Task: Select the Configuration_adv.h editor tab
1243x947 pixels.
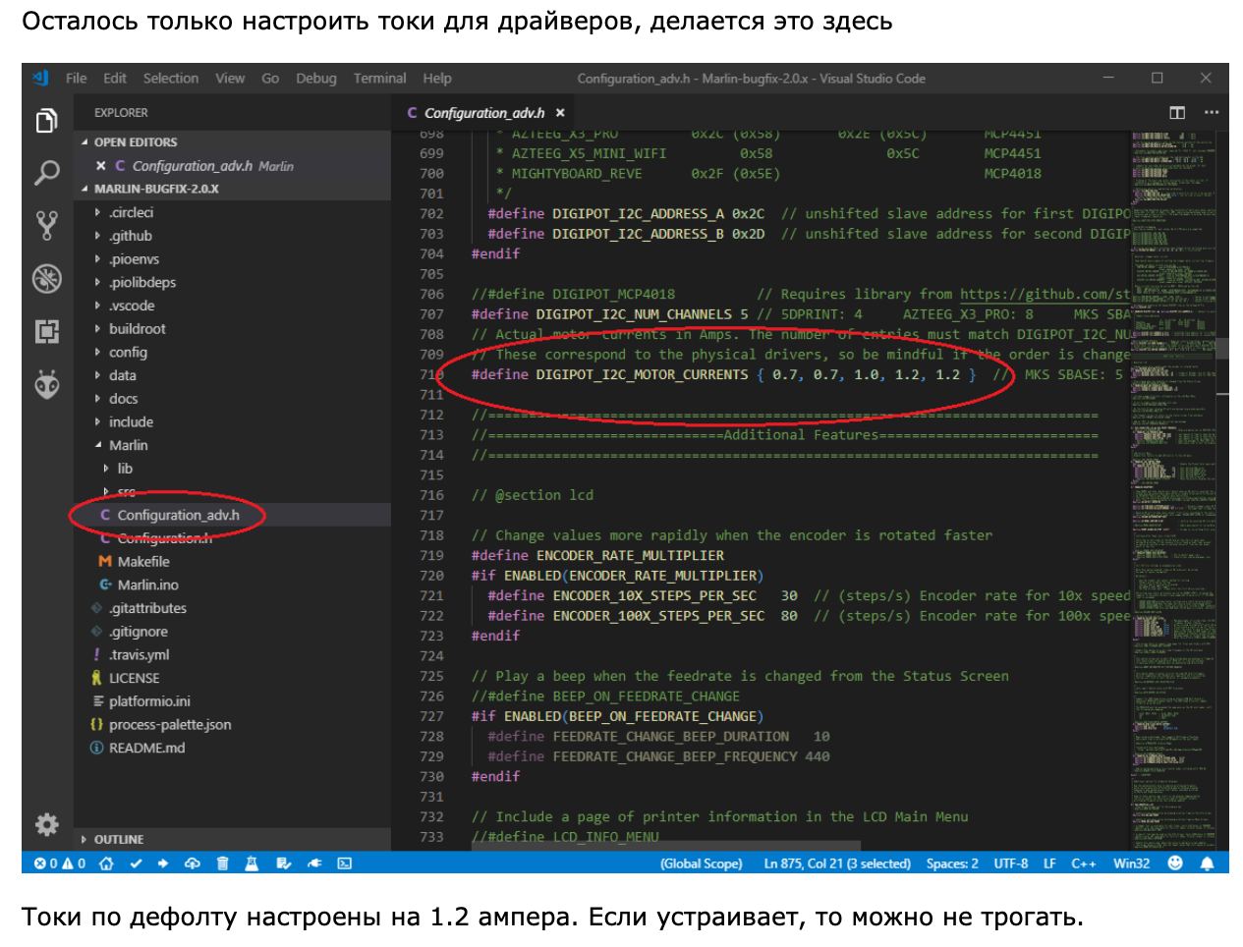Action: pyautogui.click(x=484, y=113)
